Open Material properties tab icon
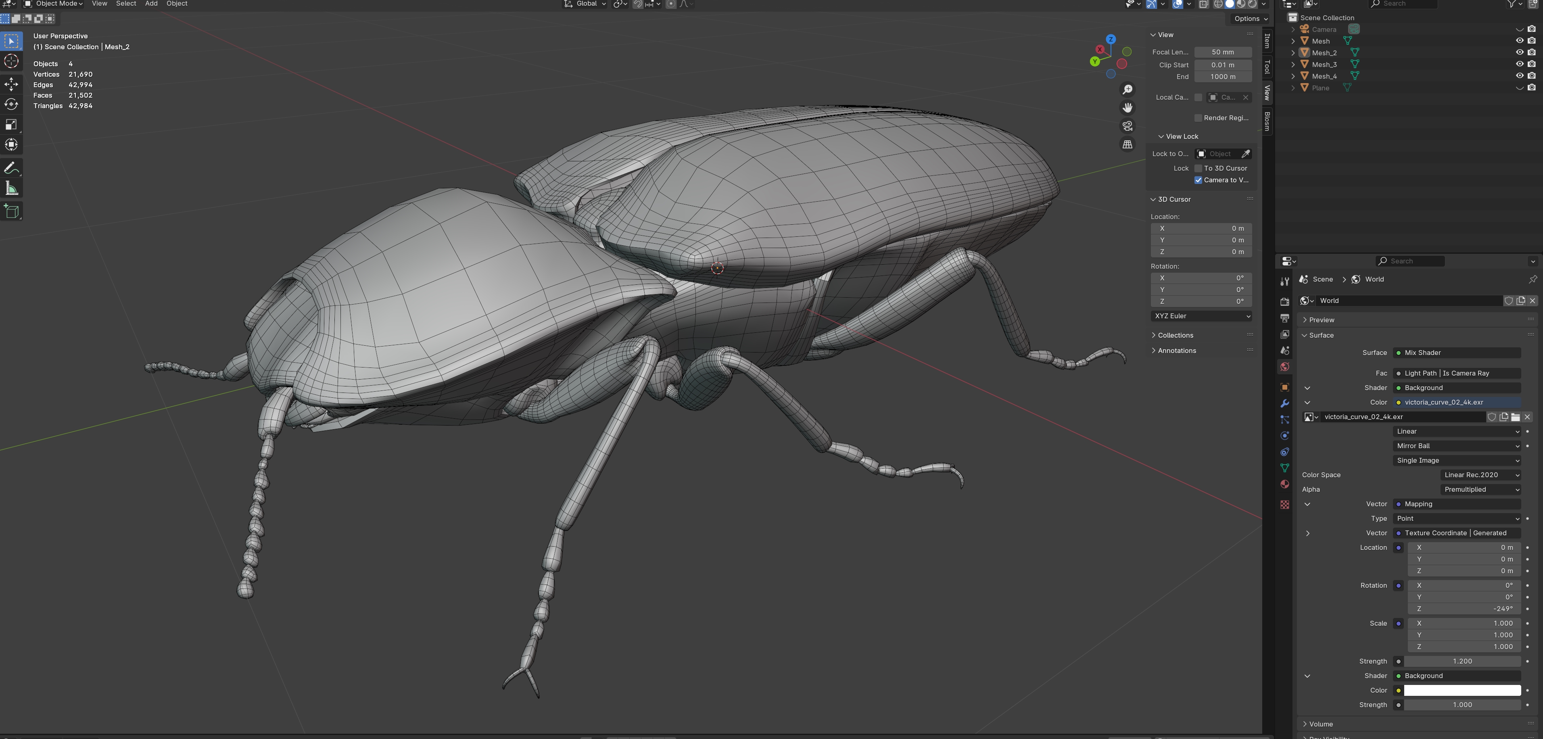Screen dimensions: 1543x739 point(1284,484)
